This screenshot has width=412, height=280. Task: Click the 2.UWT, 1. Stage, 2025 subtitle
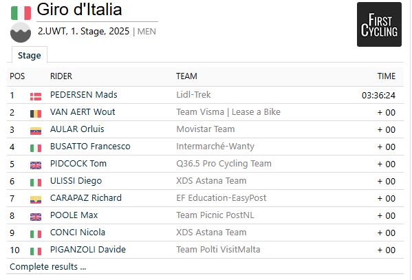83,31
